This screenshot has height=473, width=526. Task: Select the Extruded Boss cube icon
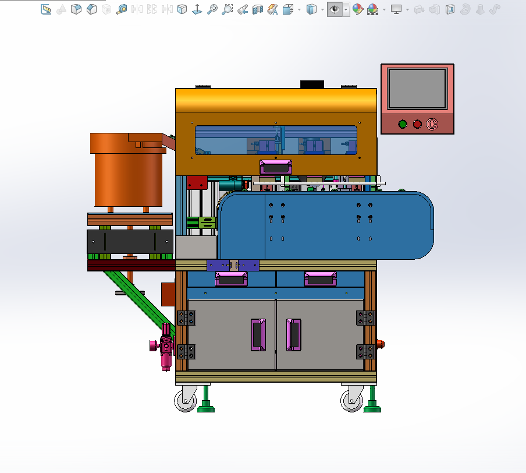pos(76,9)
